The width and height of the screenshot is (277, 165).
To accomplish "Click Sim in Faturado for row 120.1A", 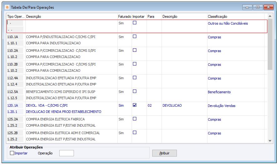I will (121, 105).
